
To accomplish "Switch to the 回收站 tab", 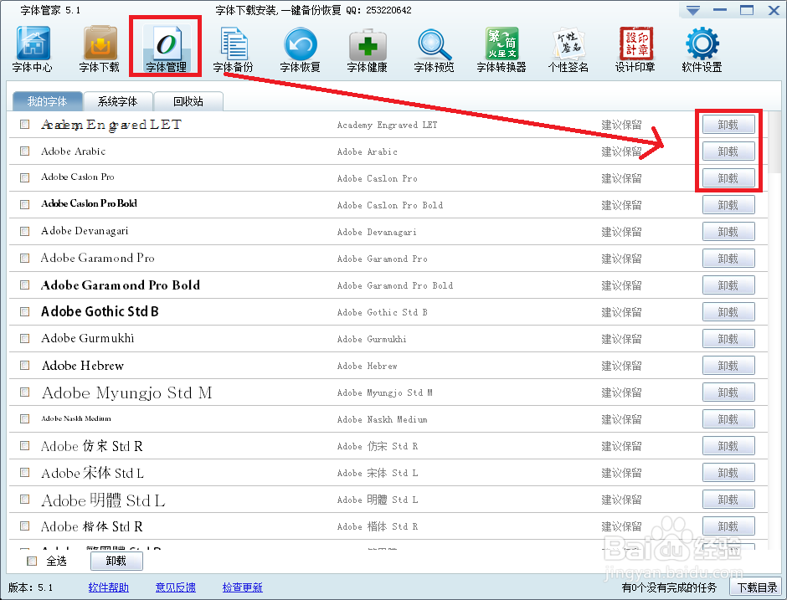I will click(188, 101).
